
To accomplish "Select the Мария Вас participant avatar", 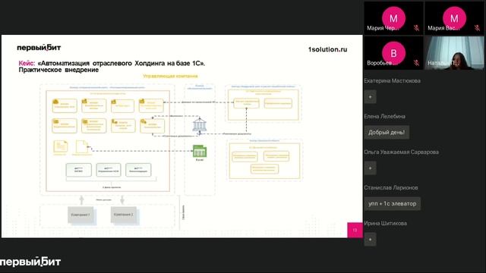I will click(x=454, y=18).
